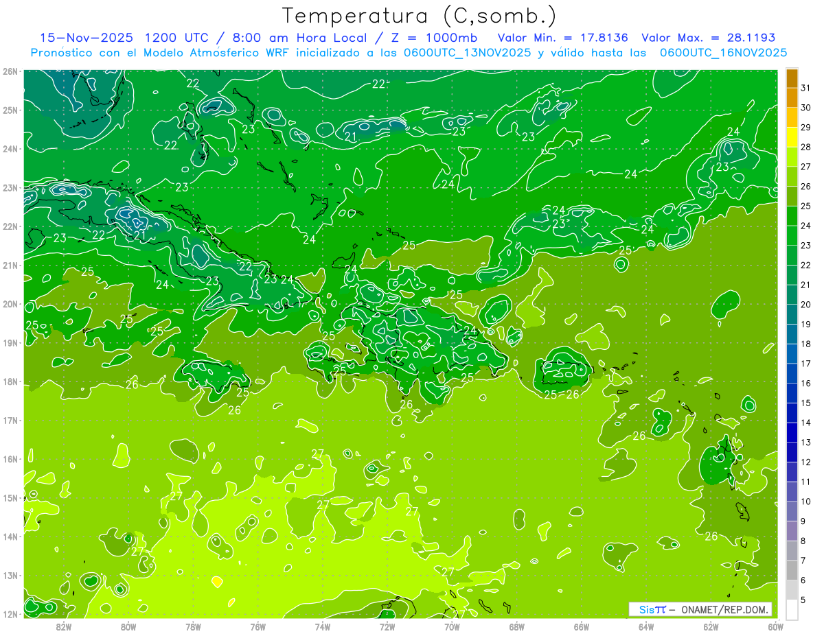This screenshot has height=636, width=824.
Task: Click the "26N" latitude axis label
Action: coord(10,71)
